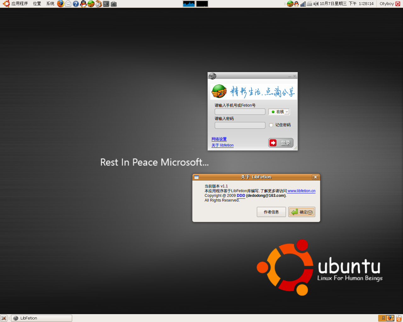Image resolution: width=403 pixels, height=322 pixels.
Task: Open the 应用程序 Applications menu
Action: 20,4
